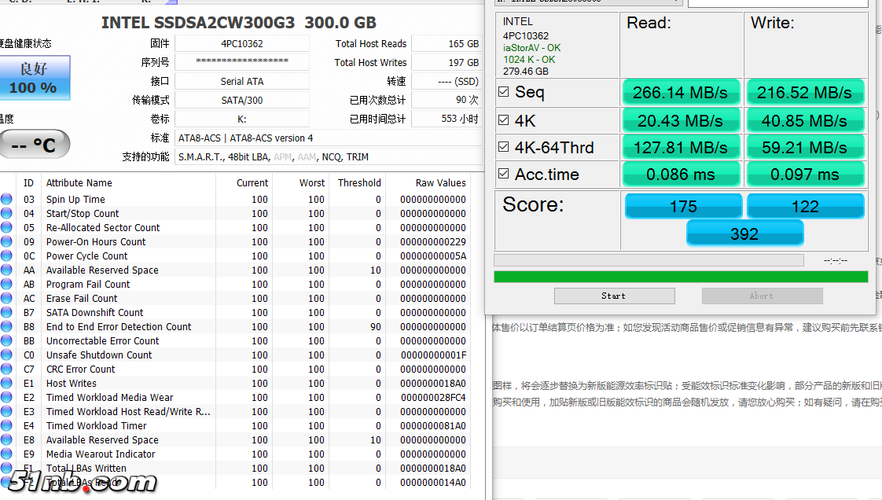
Task: Click the 4K-64Thrd write result 59.21 MB/s
Action: click(x=805, y=147)
